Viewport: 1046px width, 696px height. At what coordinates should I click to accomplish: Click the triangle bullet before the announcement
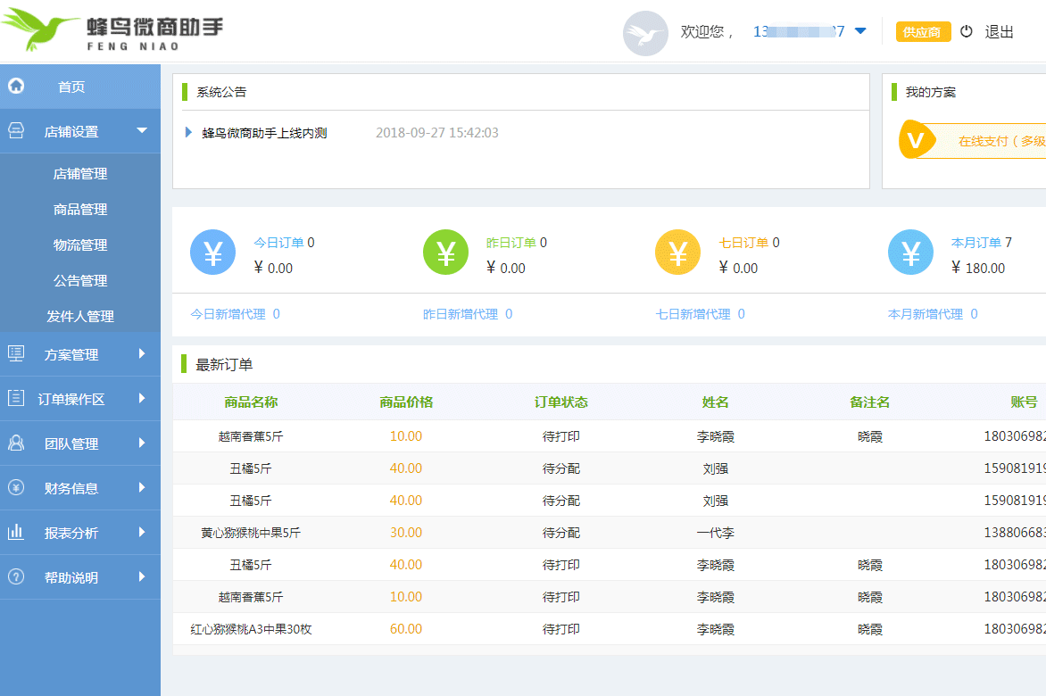pos(189,133)
